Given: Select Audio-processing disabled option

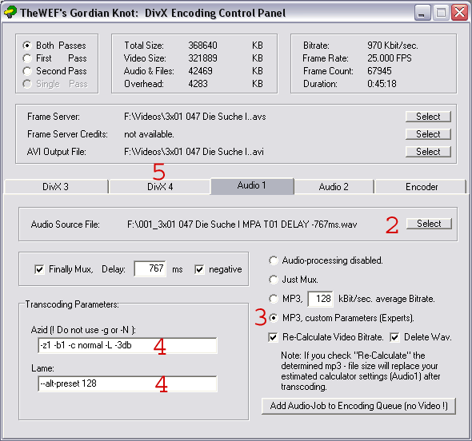Looking at the screenshot, I should click(x=274, y=260).
